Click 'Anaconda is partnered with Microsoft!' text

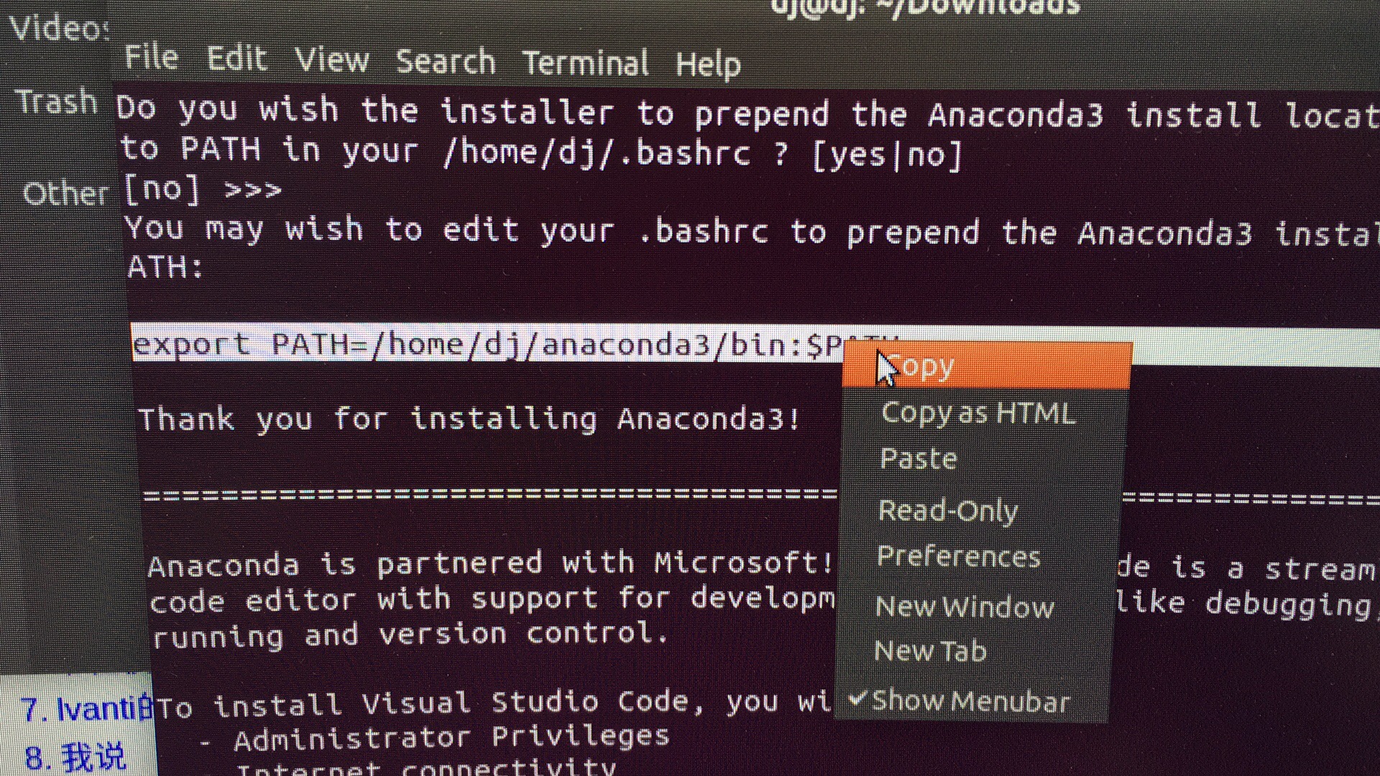click(490, 564)
